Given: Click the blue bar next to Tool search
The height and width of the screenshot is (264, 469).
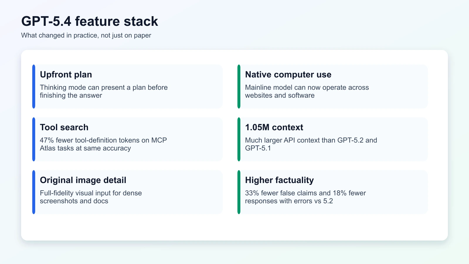Looking at the screenshot, I should 34,139.
